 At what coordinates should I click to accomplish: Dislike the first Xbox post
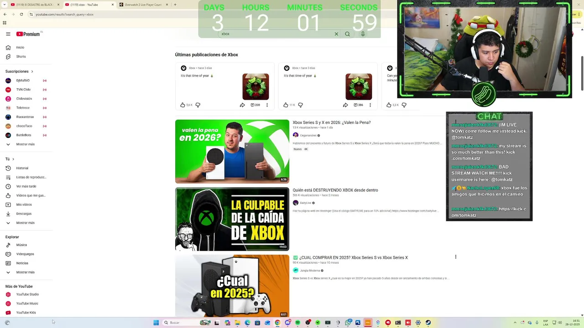click(198, 105)
